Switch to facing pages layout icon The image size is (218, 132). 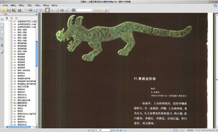pyautogui.click(x=179, y=130)
